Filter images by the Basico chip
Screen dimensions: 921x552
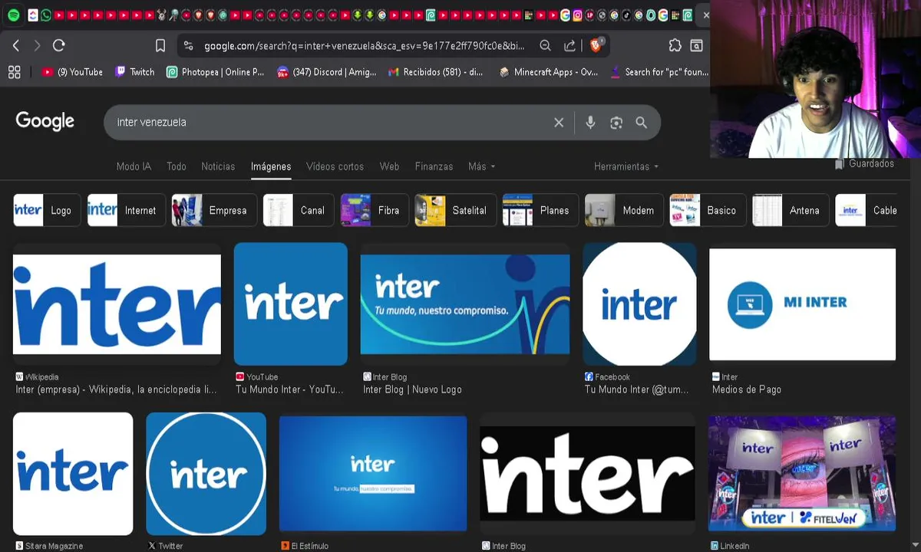tap(708, 210)
